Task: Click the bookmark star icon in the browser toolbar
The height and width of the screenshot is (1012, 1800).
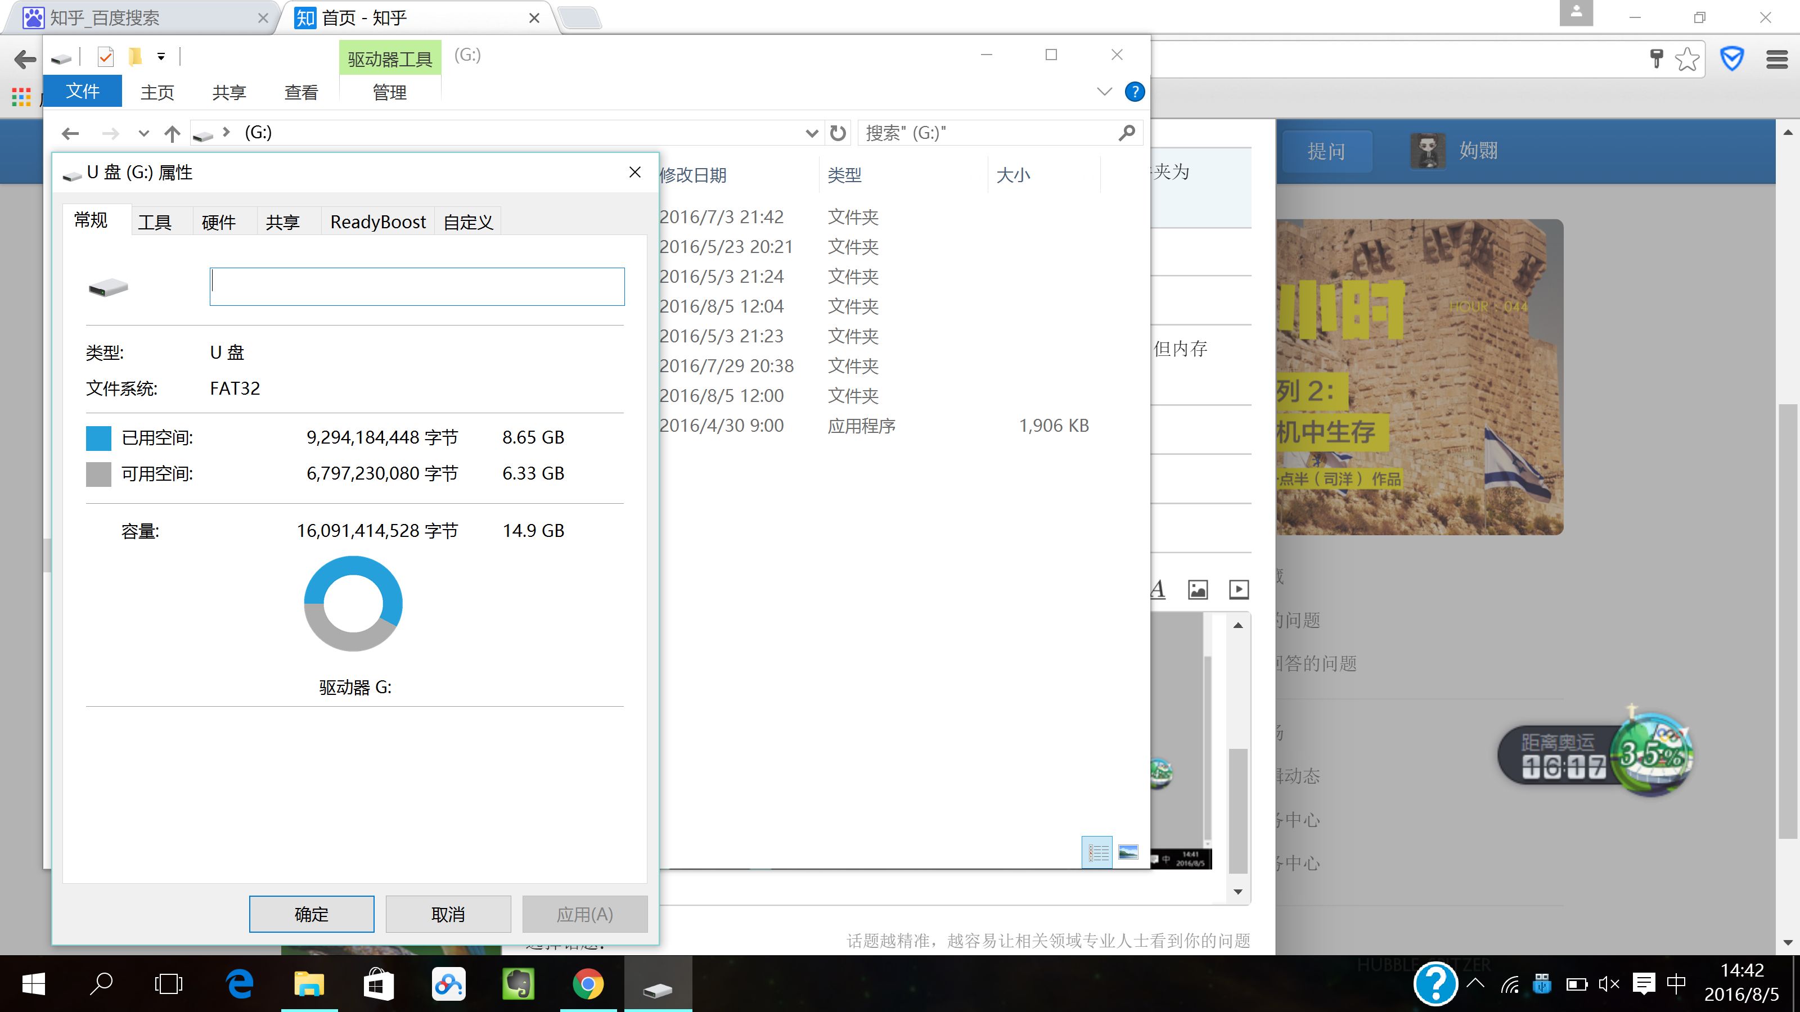Action: (x=1687, y=58)
